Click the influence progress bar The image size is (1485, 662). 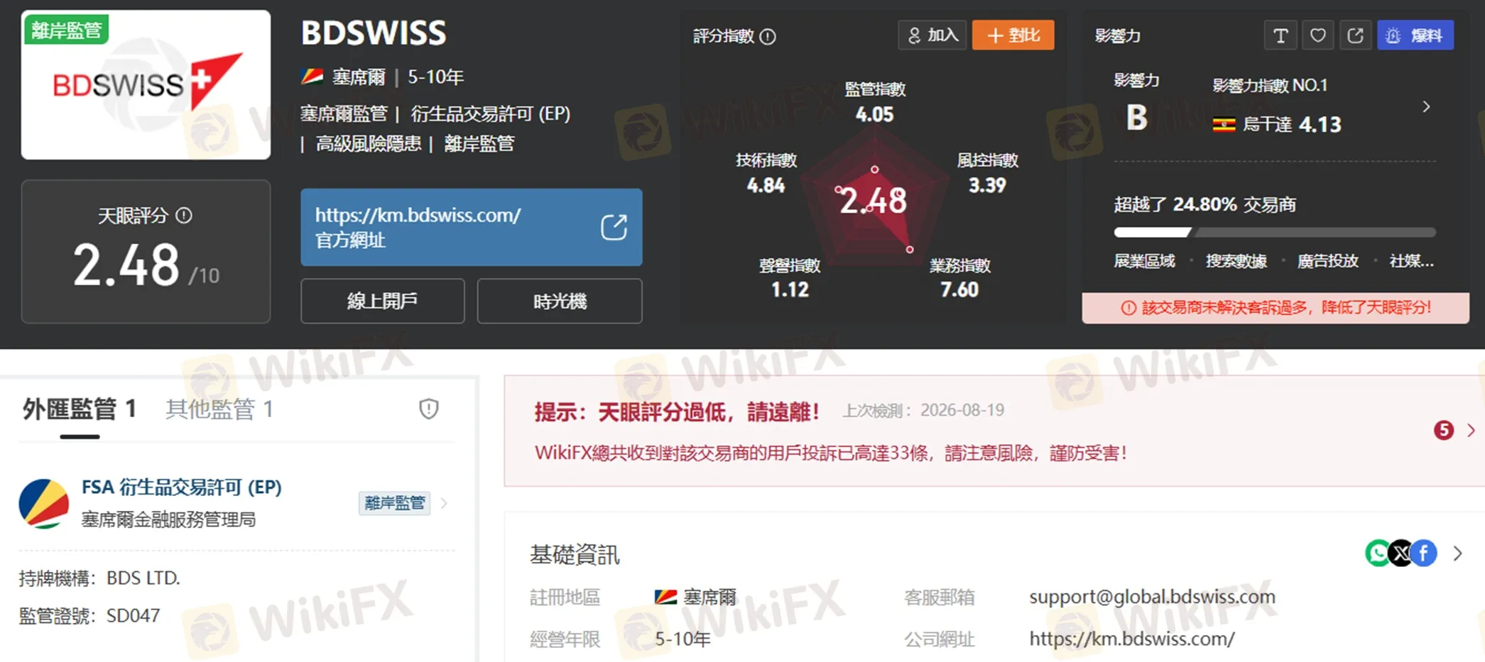pyautogui.click(x=1274, y=232)
